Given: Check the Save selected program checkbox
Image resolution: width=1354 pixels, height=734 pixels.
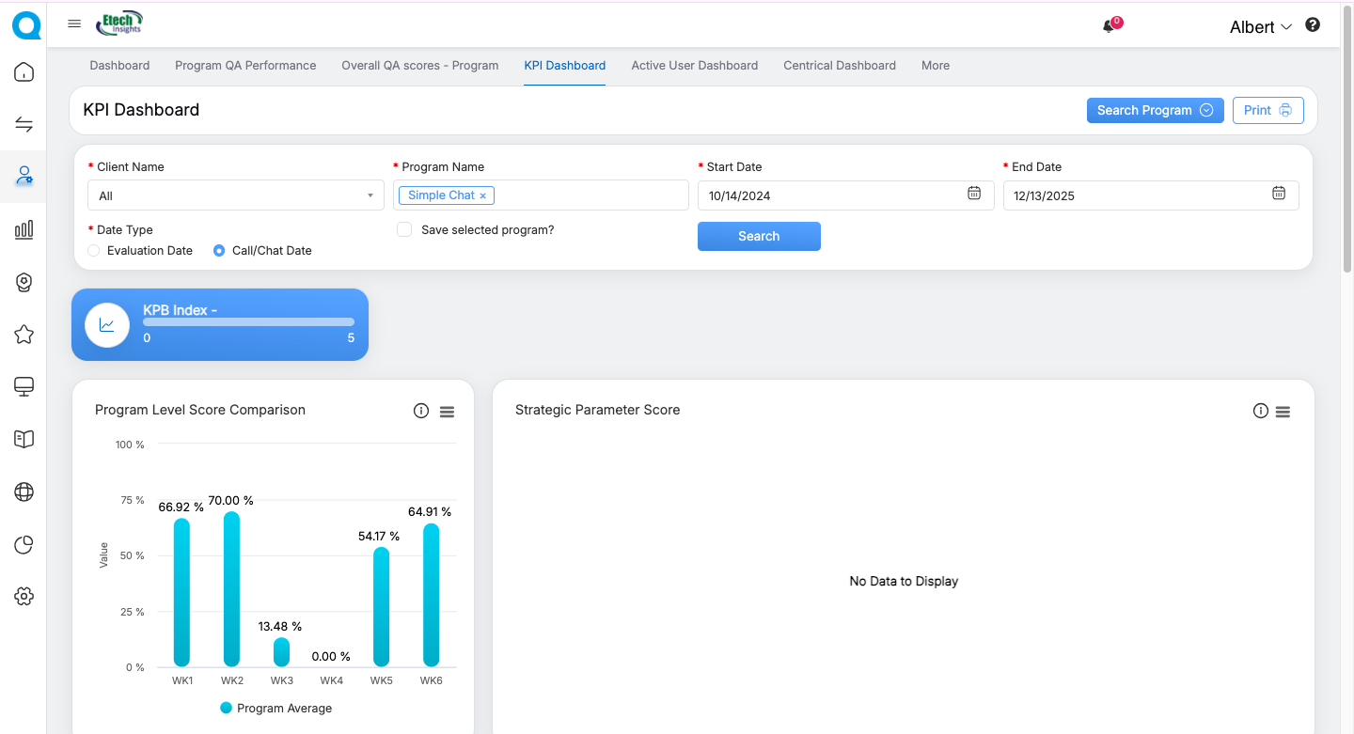Looking at the screenshot, I should 404,230.
